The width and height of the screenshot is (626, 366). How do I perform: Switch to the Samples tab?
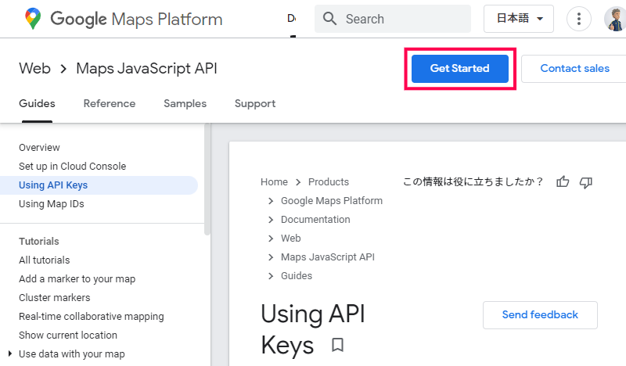point(185,104)
